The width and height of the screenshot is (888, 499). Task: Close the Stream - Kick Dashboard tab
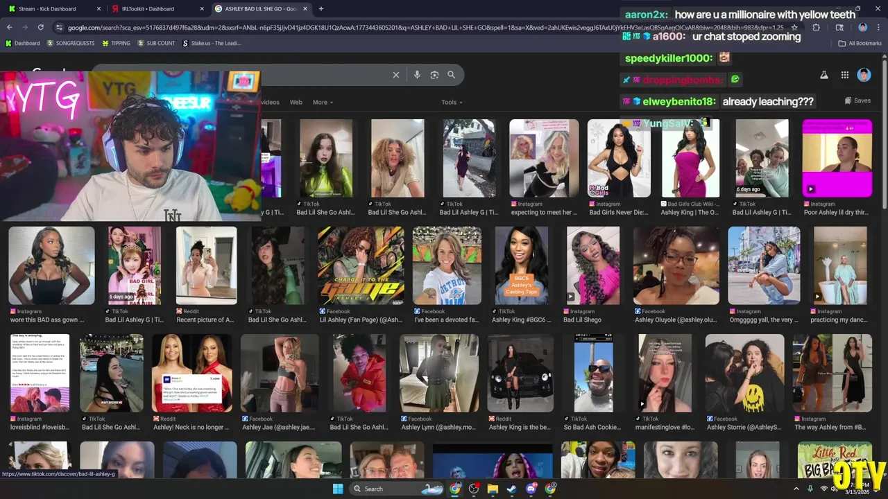(x=98, y=9)
